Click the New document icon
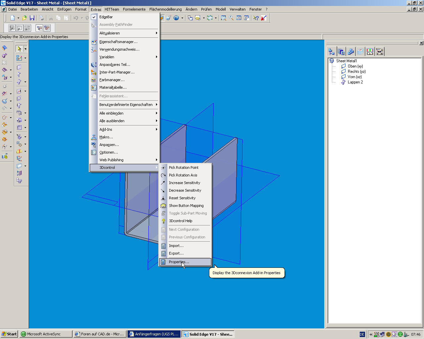The image size is (424, 339). pyautogui.click(x=13, y=18)
